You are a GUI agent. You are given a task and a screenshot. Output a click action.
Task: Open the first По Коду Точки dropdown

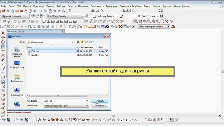[83, 16]
